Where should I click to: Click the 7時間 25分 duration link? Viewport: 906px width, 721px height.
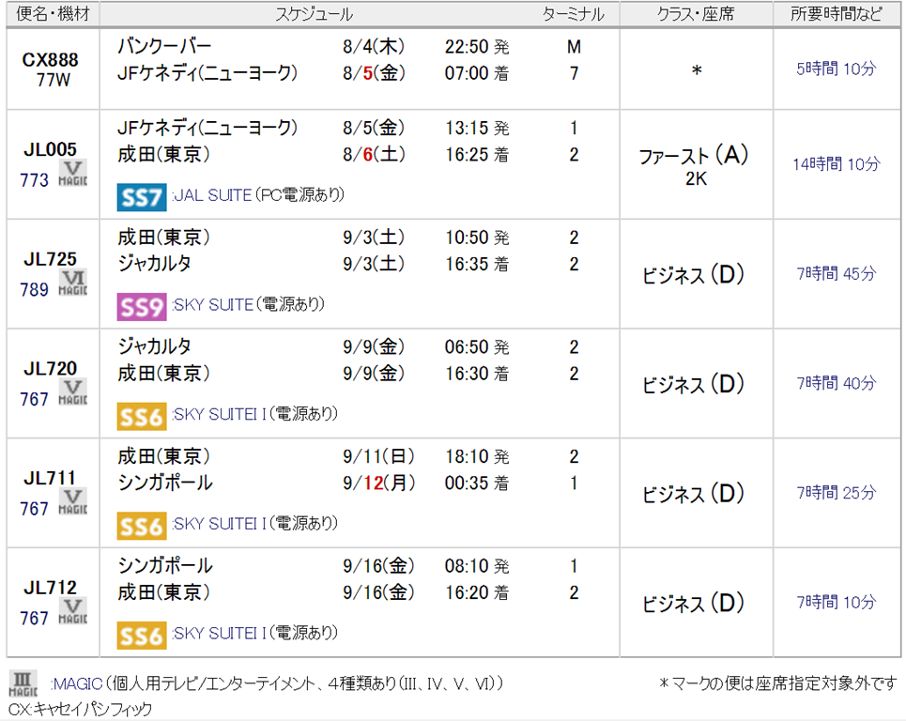[837, 492]
